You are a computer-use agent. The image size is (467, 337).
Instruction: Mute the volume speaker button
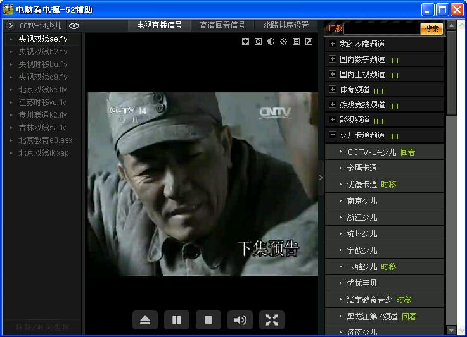[240, 320]
